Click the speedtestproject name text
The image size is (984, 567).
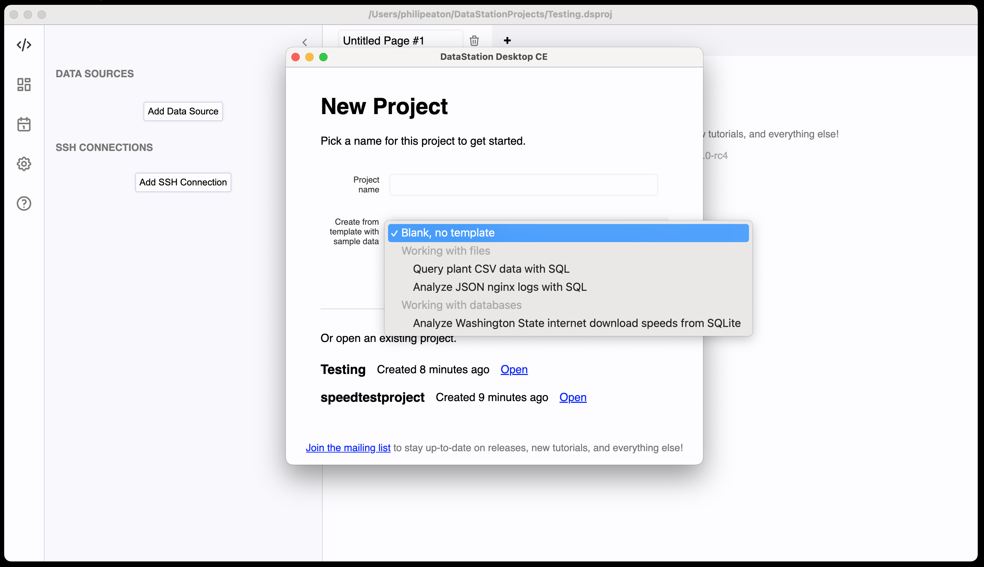[x=372, y=397]
